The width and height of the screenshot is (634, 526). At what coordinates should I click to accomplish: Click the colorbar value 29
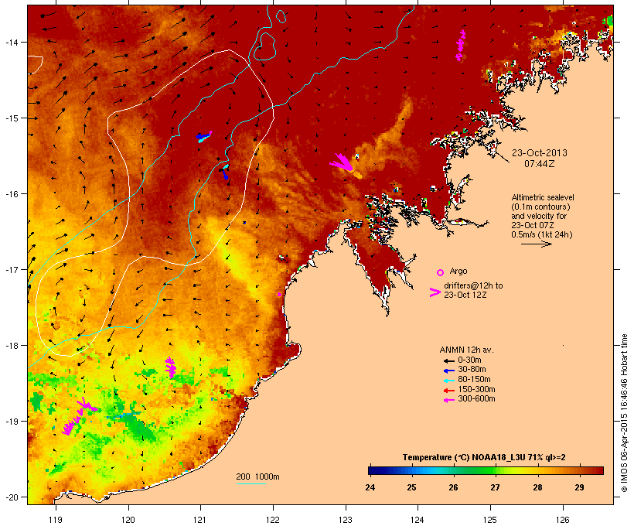pyautogui.click(x=579, y=487)
